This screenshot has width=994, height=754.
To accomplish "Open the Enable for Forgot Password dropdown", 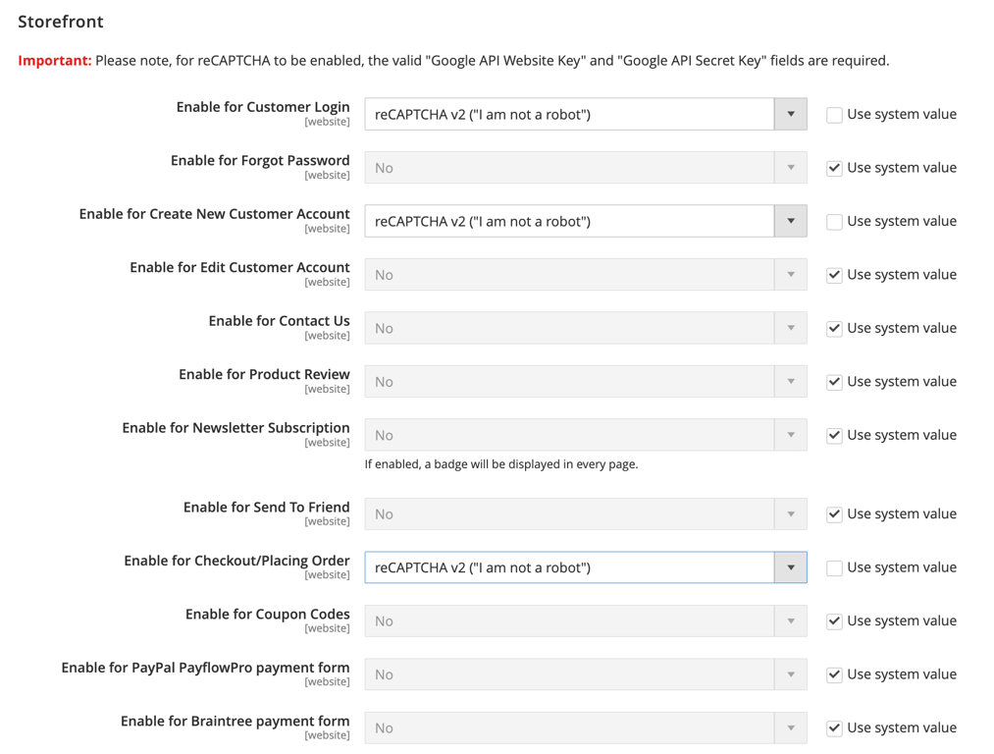I will [x=790, y=167].
